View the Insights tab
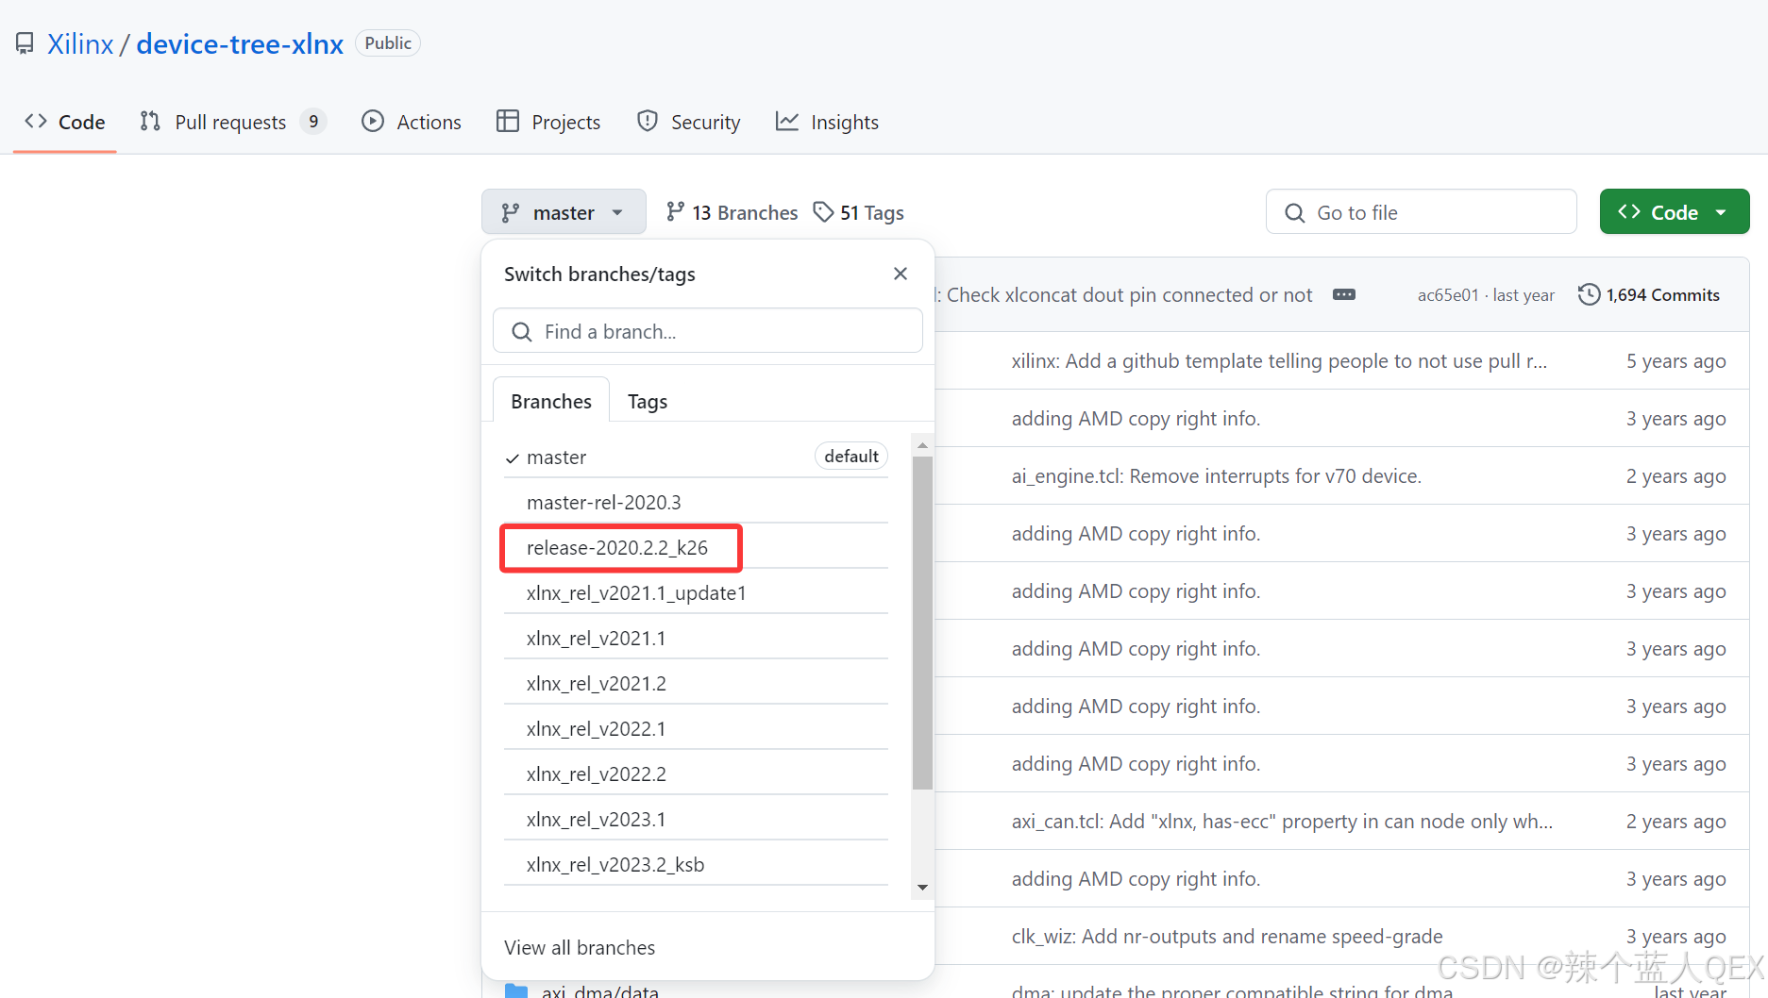 827,122
